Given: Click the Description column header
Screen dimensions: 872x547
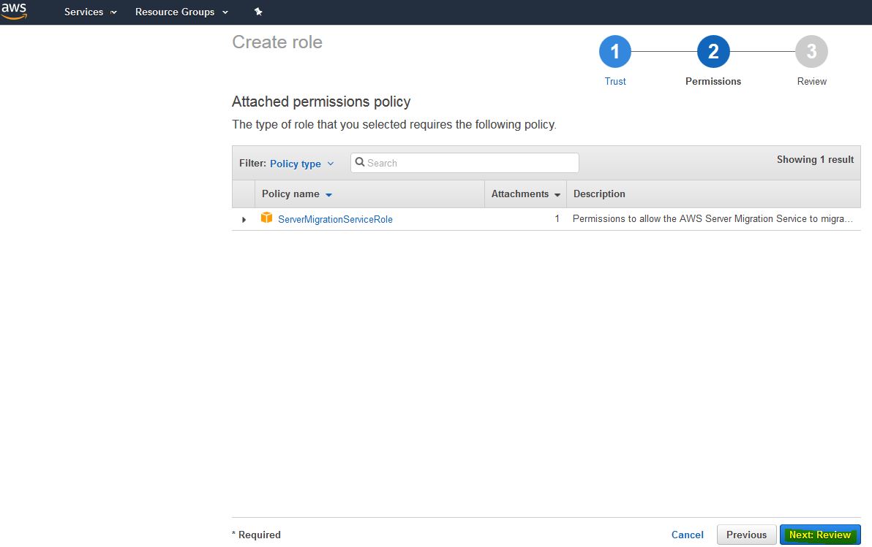Looking at the screenshot, I should point(599,194).
